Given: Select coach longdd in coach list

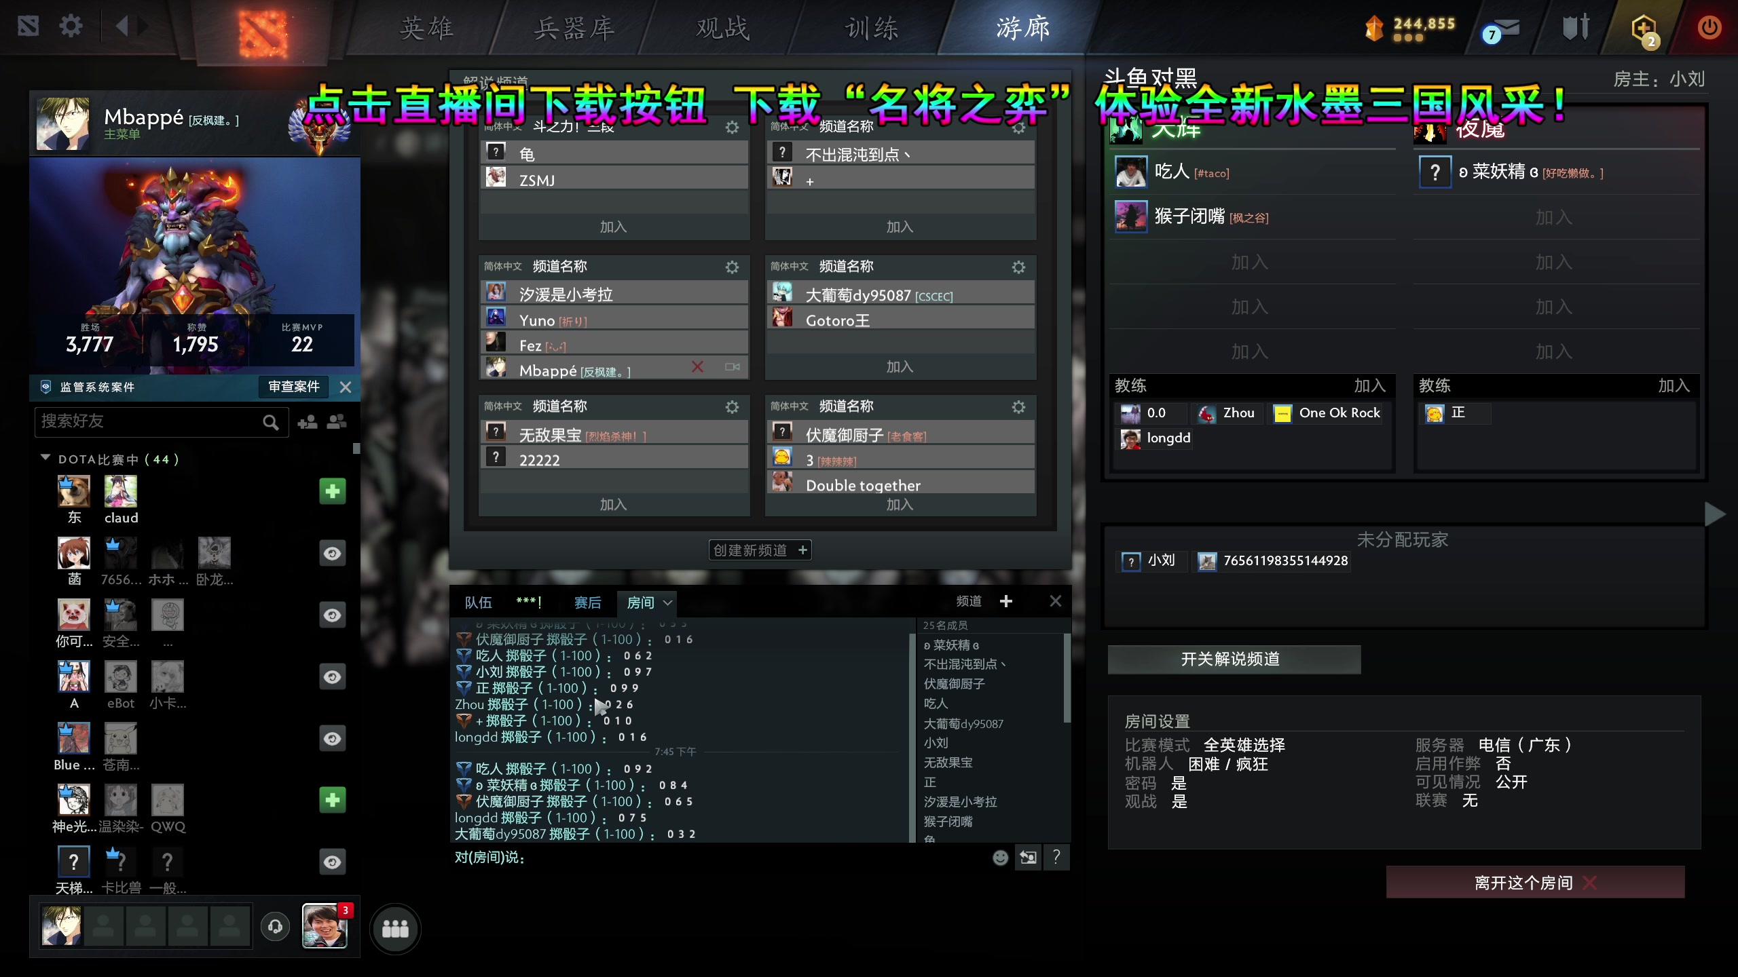Looking at the screenshot, I should pyautogui.click(x=1155, y=438).
